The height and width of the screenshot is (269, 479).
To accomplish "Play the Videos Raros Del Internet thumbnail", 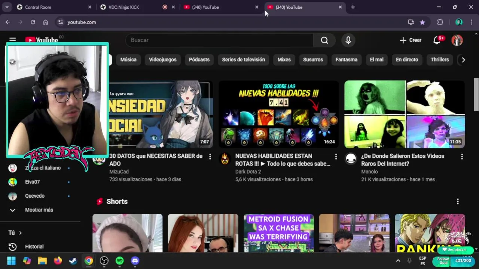I will click(405, 114).
